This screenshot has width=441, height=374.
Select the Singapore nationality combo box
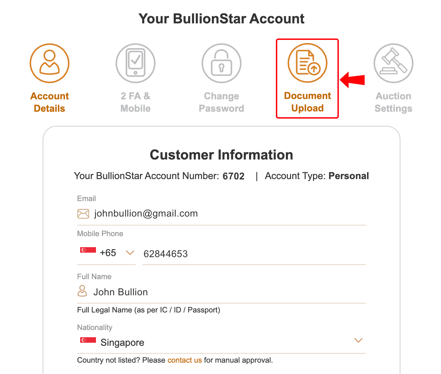point(220,342)
